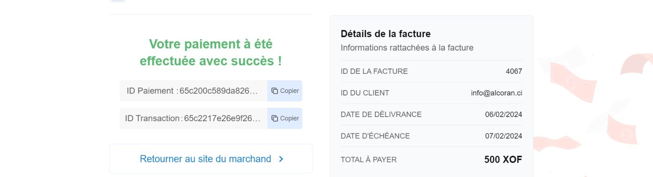Select the DATE DE DÉLIVRANCE label
This screenshot has width=653, height=177.
(381, 115)
